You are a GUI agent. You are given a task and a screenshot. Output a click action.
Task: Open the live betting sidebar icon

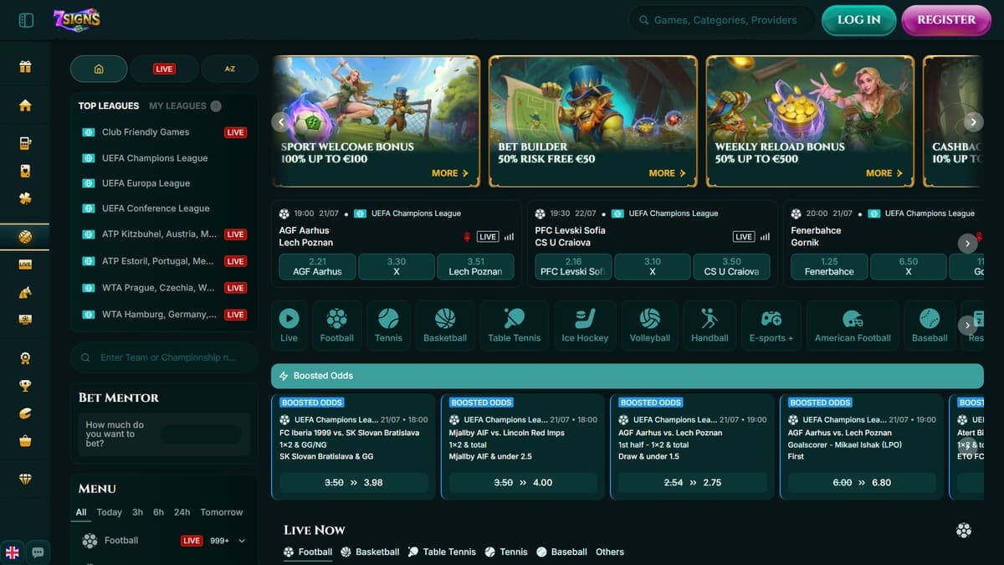tap(25, 265)
